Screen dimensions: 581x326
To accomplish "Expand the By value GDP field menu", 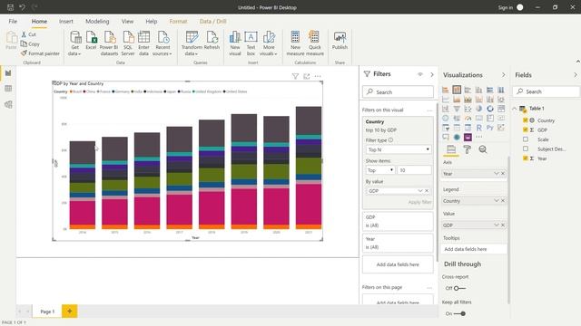I will click(x=420, y=191).
